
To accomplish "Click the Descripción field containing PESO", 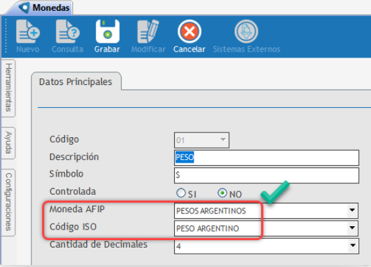I will 267,157.
